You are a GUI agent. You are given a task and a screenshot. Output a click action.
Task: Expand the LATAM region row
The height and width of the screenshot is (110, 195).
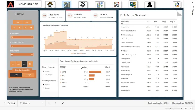61,83
